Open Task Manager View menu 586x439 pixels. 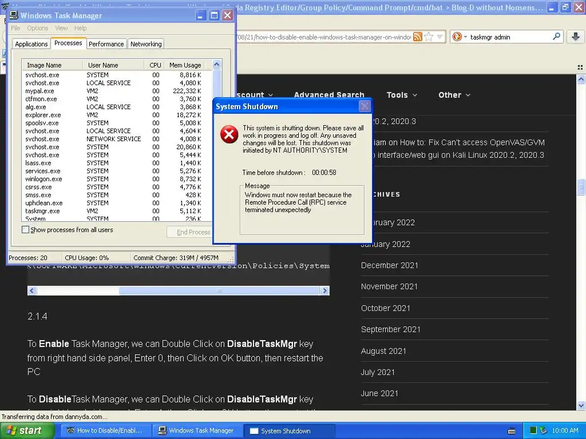click(61, 28)
